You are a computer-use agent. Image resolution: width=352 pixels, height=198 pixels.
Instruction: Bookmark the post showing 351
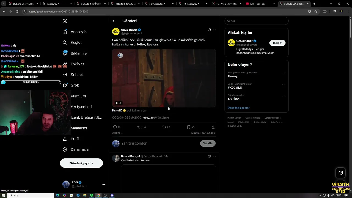click(x=189, y=127)
